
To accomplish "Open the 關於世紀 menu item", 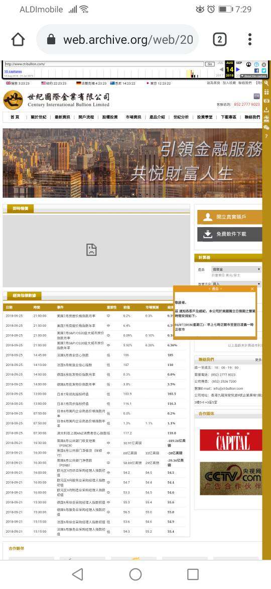I will [39, 117].
